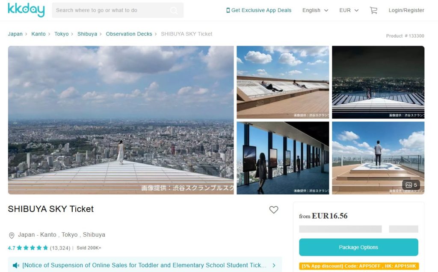Open the shopping cart
The height and width of the screenshot is (272, 438).
(373, 10)
